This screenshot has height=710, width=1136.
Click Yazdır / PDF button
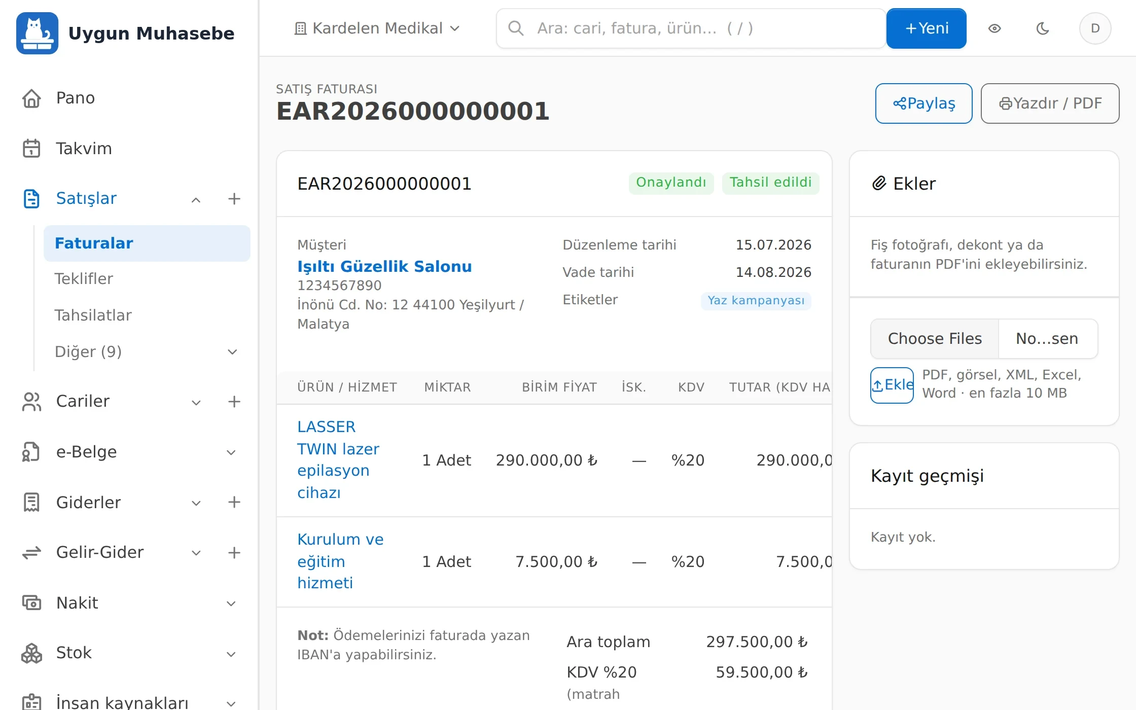1050,103
